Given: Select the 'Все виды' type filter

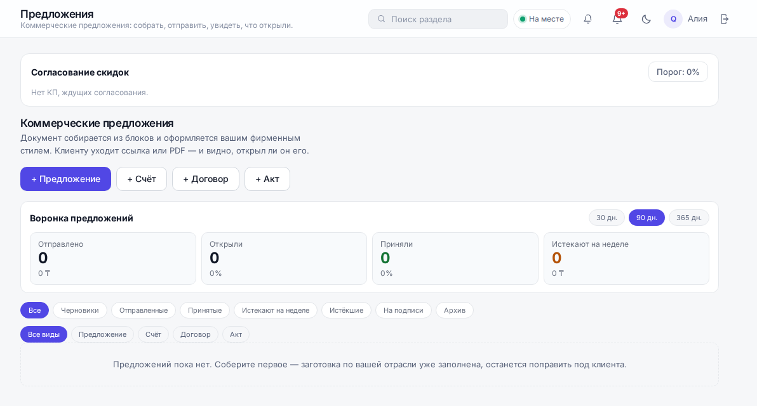Looking at the screenshot, I should click(x=43, y=334).
